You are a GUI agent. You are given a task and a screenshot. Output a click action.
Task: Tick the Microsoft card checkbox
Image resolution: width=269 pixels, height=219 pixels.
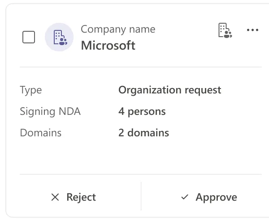click(29, 37)
